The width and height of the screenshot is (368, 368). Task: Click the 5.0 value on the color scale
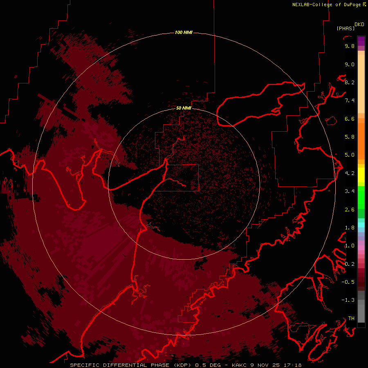[350, 155]
